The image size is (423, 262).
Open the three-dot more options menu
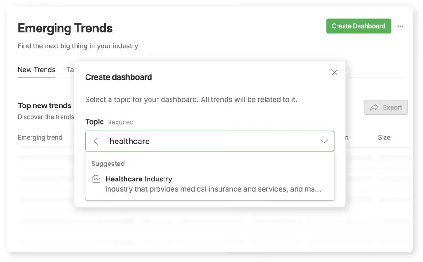point(400,26)
